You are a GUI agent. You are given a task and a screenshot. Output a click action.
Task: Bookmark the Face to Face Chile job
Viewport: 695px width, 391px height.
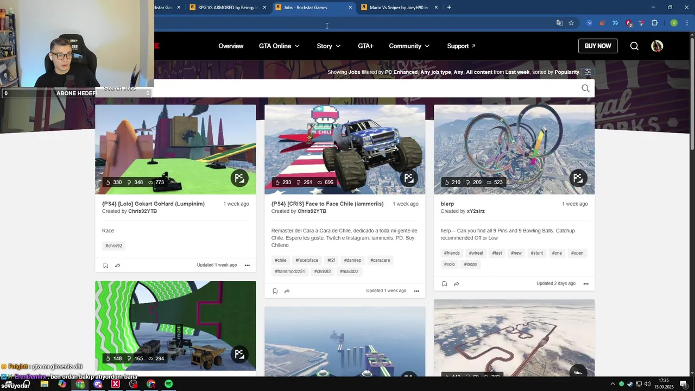(x=275, y=291)
